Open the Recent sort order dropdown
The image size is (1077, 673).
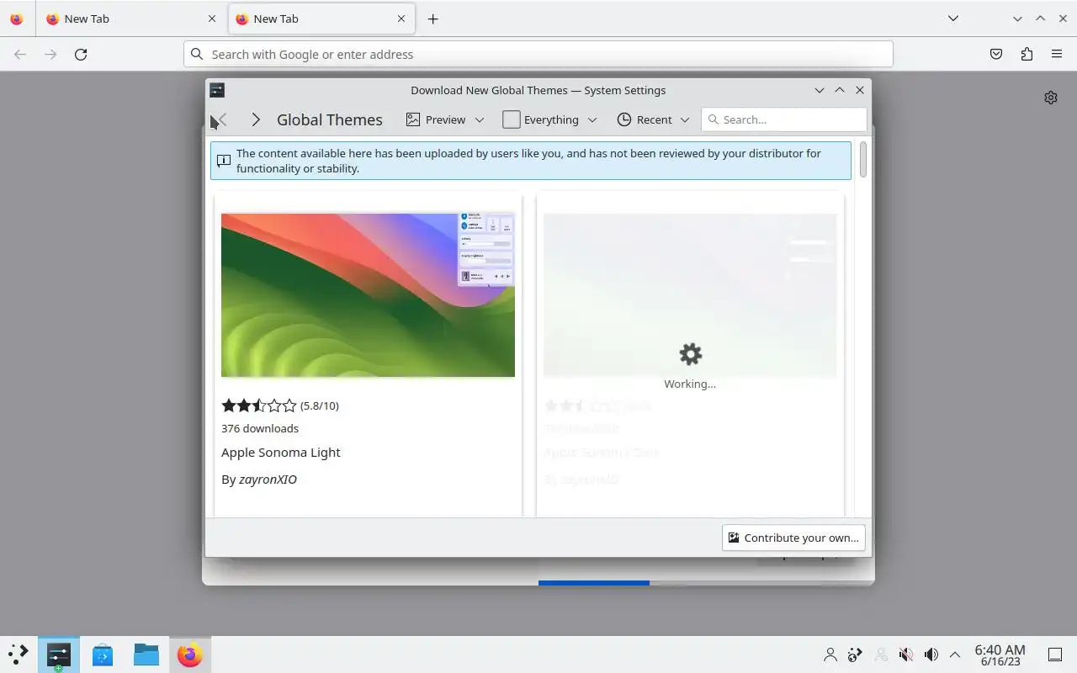click(x=653, y=119)
